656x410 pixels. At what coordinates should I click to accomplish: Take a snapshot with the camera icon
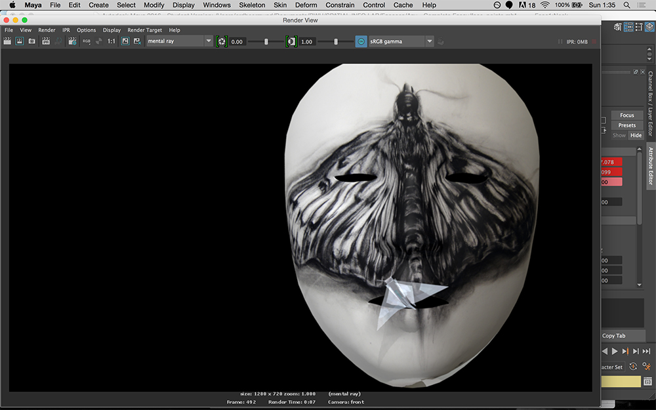31,41
